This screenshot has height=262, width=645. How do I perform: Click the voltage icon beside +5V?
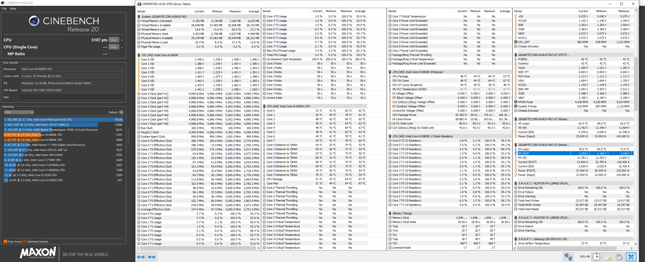click(516, 16)
